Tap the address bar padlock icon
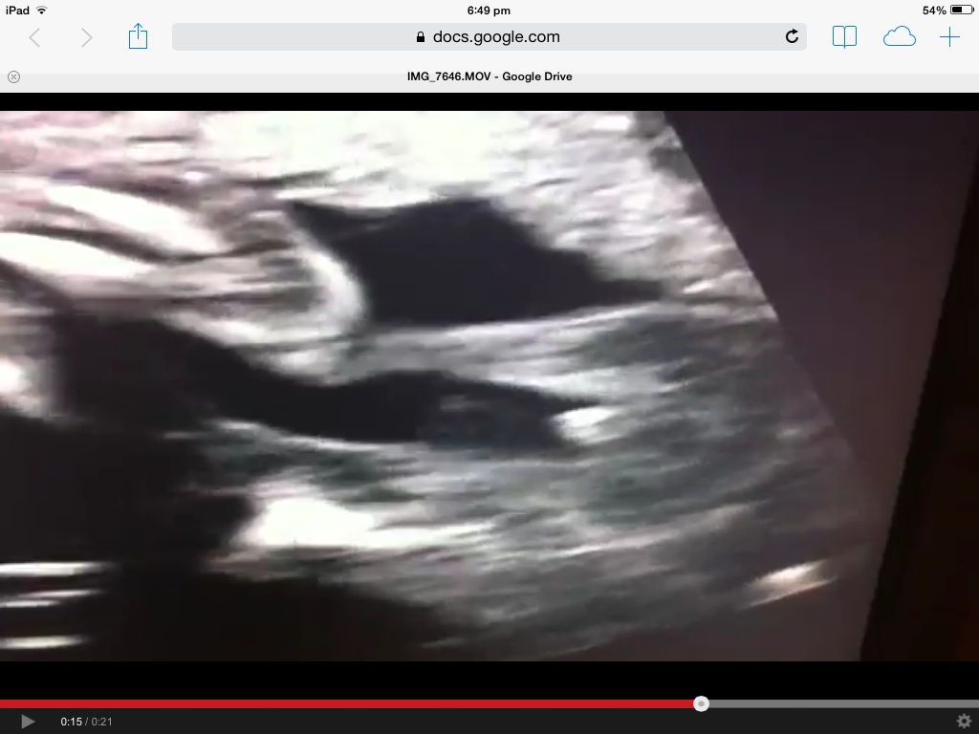Screen dimensions: 979x734 (x=421, y=37)
